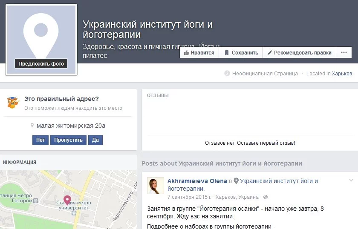
Task: Click the globe public-privacy icon of the post
Action: [x=265, y=197]
